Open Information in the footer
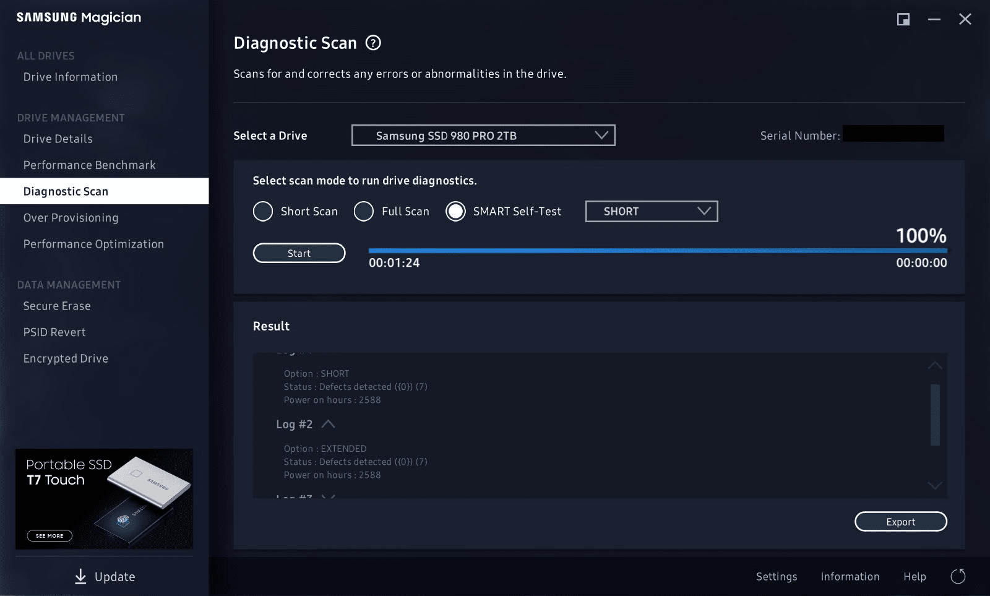This screenshot has width=990, height=596. click(x=850, y=576)
